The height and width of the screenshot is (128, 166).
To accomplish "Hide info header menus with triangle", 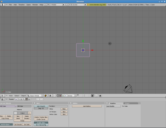I will coord(7,5).
